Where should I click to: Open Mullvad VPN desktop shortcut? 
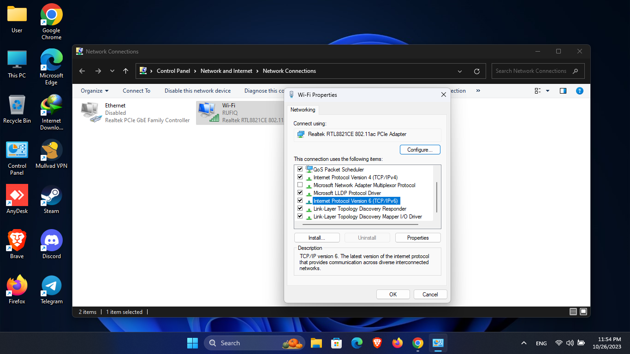tap(52, 150)
